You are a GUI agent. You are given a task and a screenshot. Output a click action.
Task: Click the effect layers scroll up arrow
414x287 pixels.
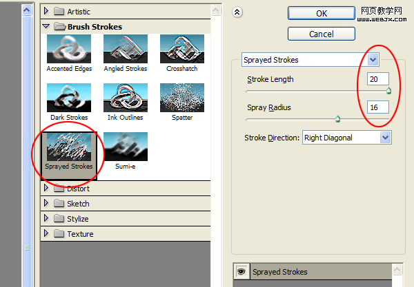[x=397, y=269]
